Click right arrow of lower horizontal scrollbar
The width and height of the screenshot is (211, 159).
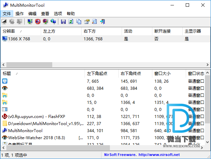(x=202, y=148)
